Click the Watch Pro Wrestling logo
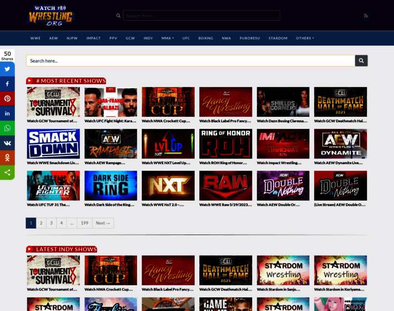394x311 pixels. [51, 16]
